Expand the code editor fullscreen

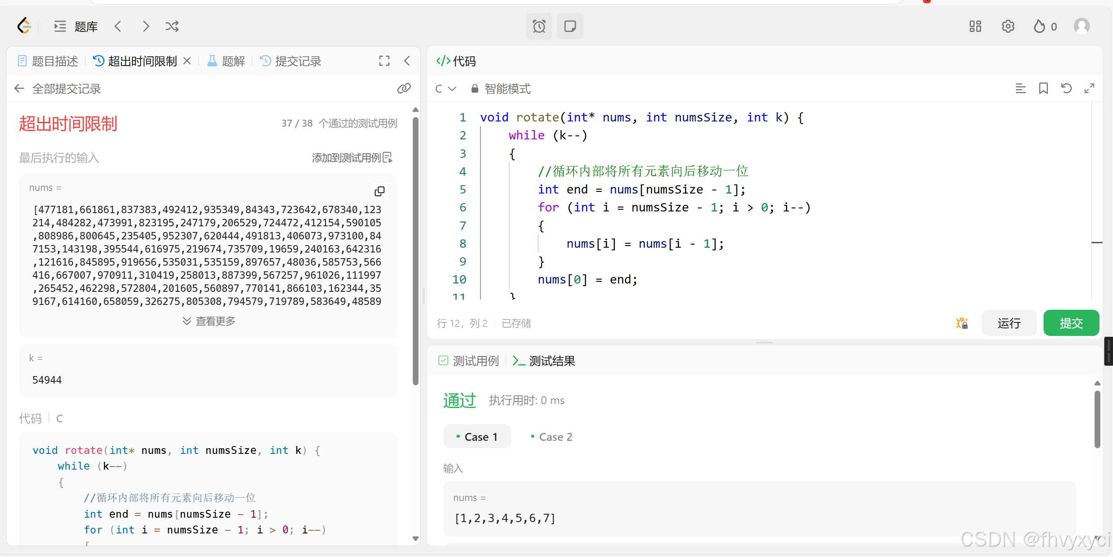pyautogui.click(x=1089, y=89)
